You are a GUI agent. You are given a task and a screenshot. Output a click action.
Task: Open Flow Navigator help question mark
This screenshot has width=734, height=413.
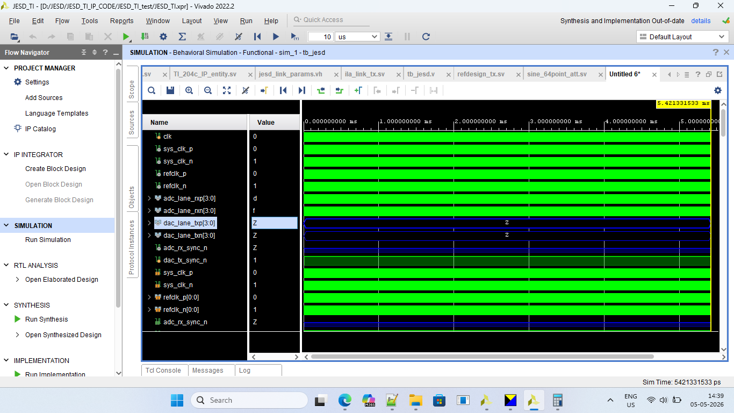pyautogui.click(x=105, y=53)
